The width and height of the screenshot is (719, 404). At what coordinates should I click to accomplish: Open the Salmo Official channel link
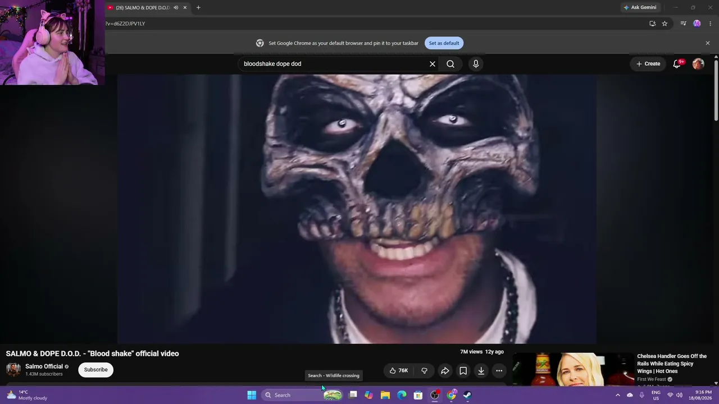click(44, 366)
